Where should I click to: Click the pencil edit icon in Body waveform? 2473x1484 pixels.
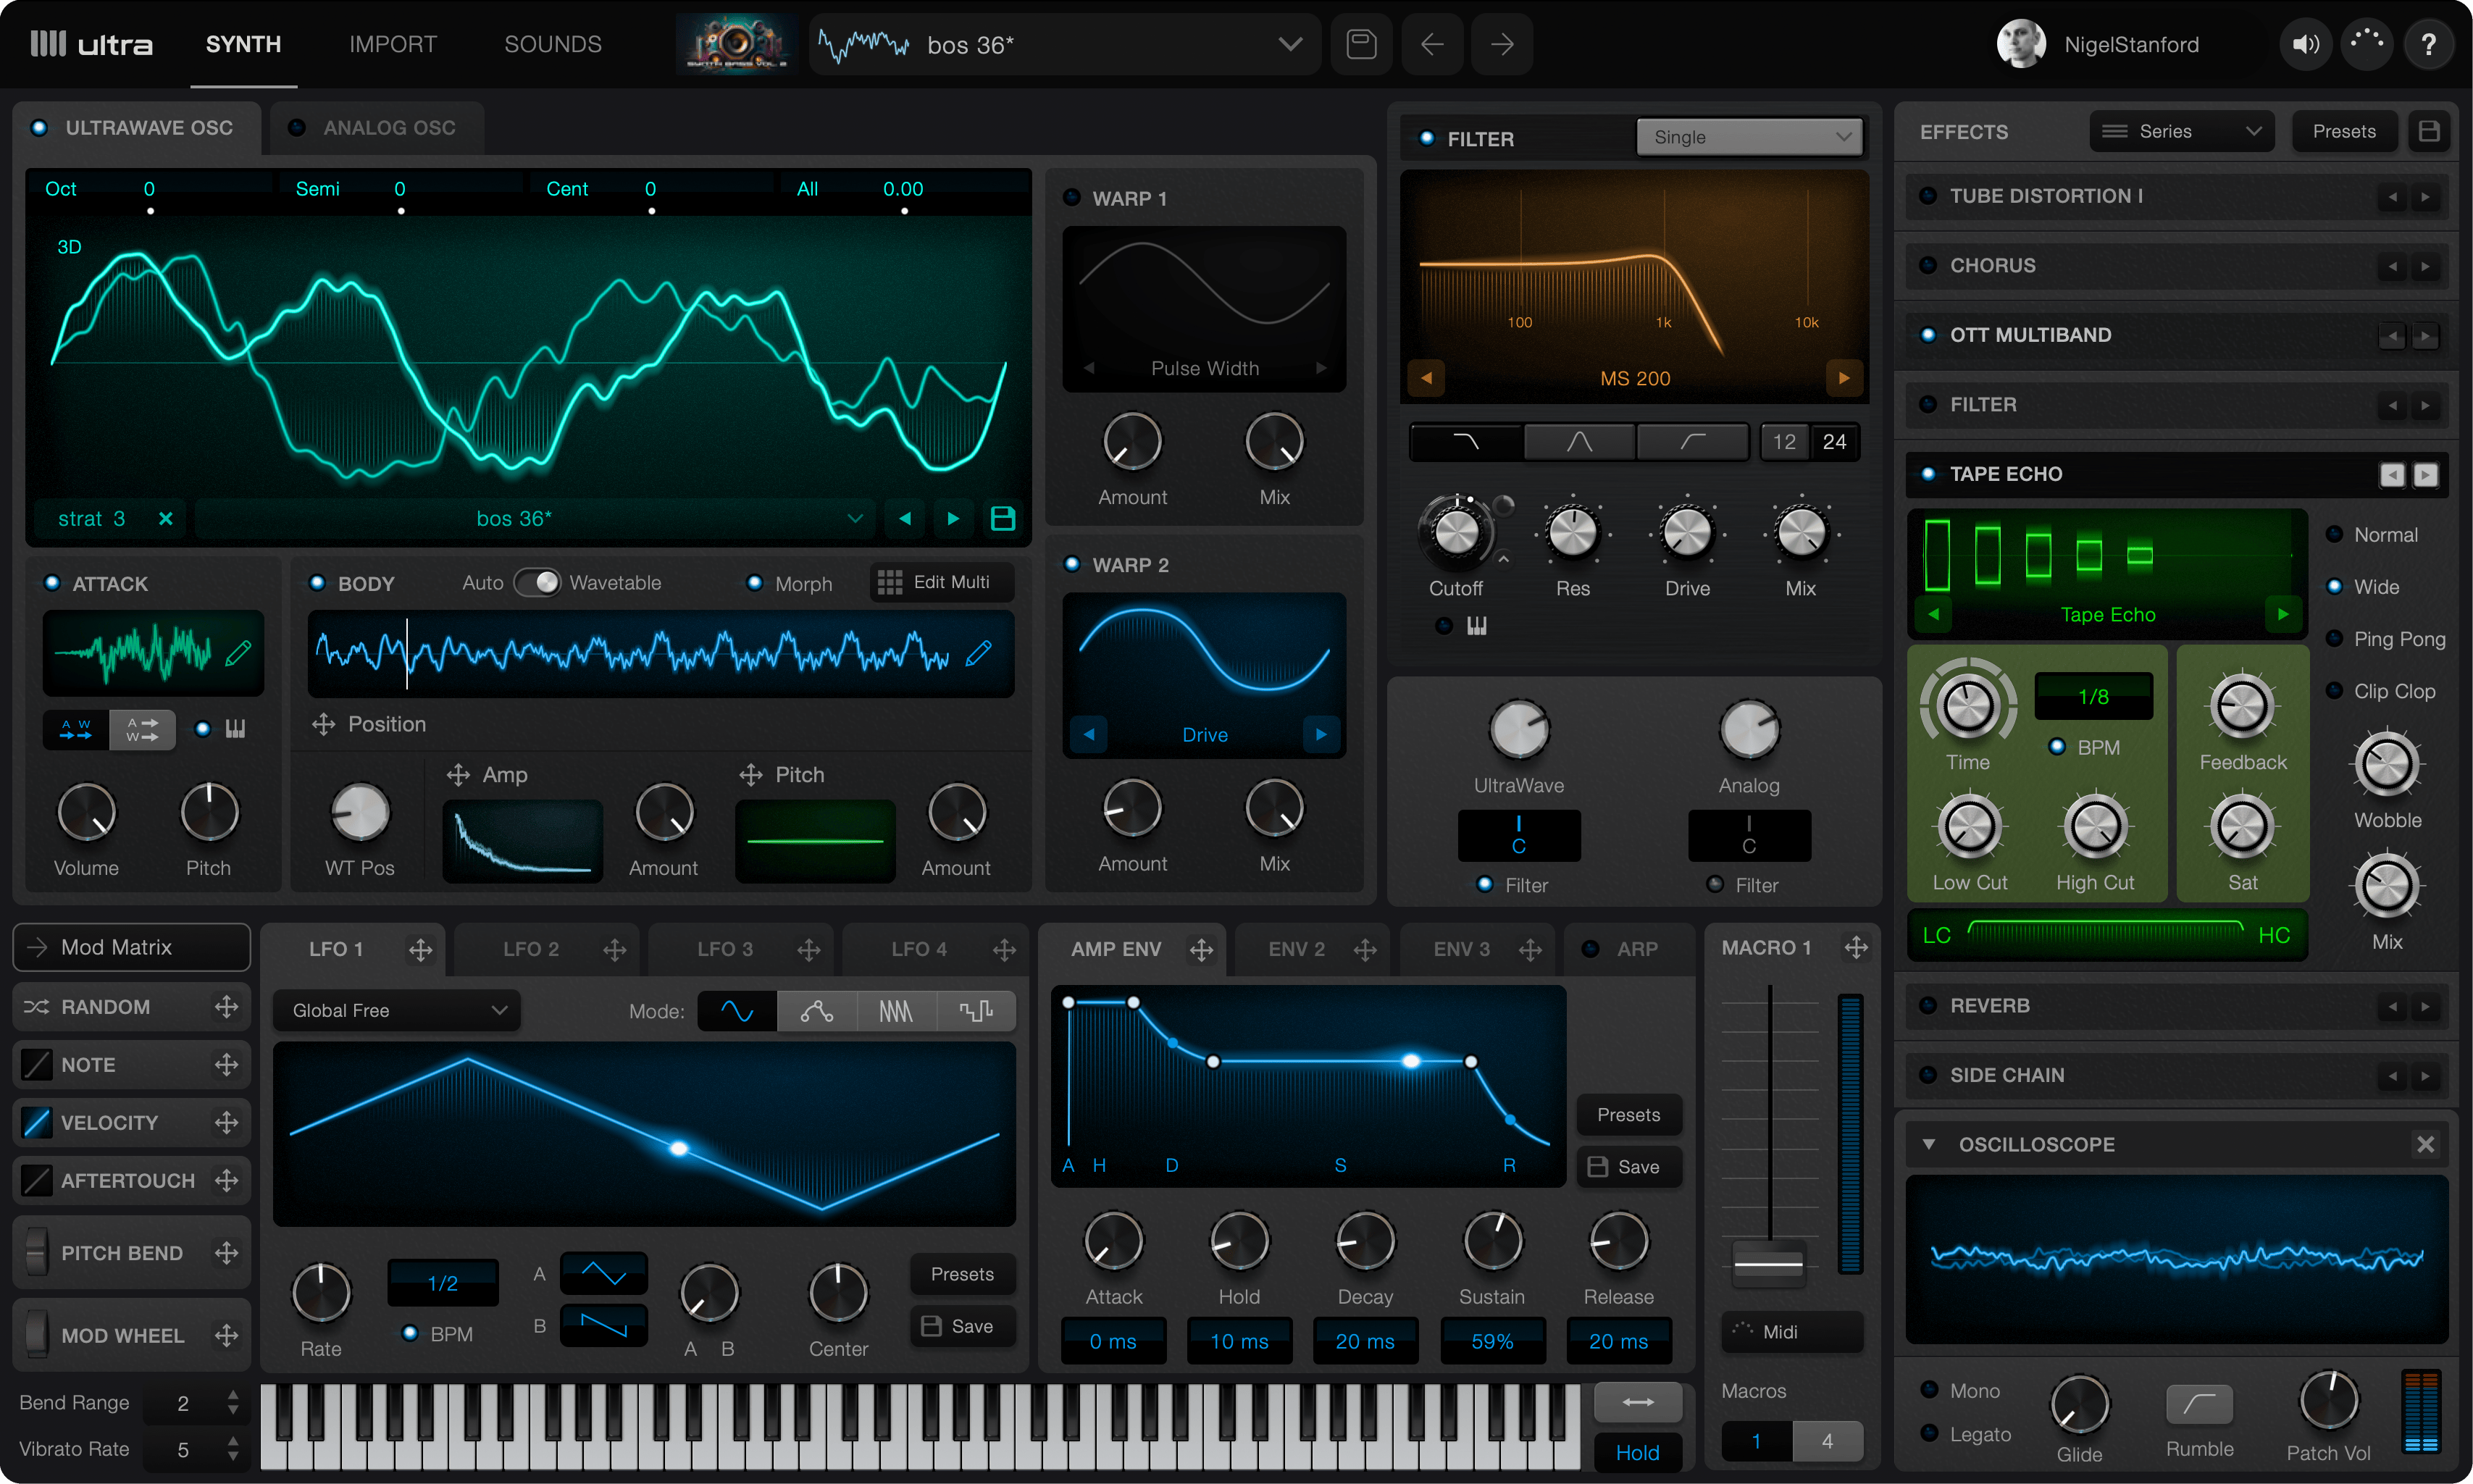click(x=979, y=653)
